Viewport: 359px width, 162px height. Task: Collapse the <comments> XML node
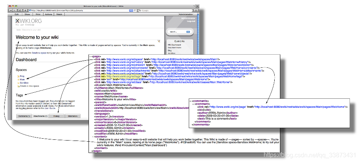(191, 101)
